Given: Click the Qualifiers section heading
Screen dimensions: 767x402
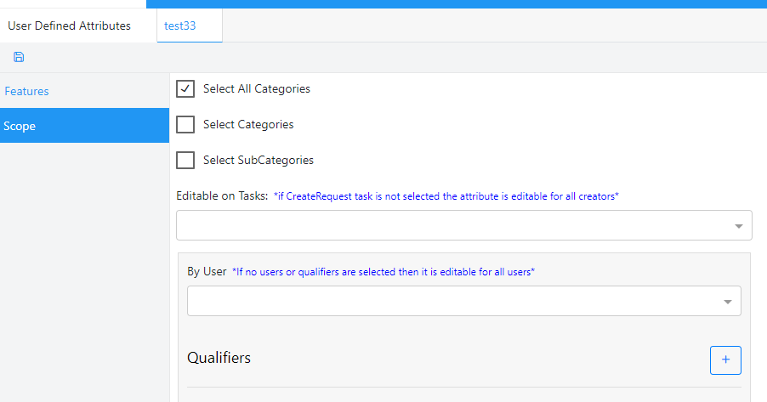Looking at the screenshot, I should (219, 358).
